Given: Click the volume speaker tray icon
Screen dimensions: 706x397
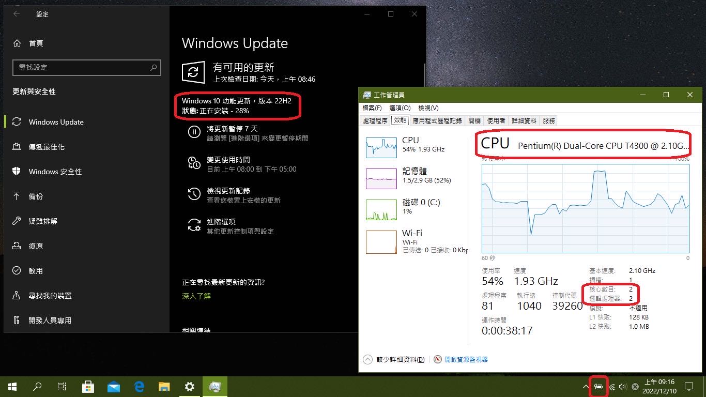Looking at the screenshot, I should click(623, 387).
